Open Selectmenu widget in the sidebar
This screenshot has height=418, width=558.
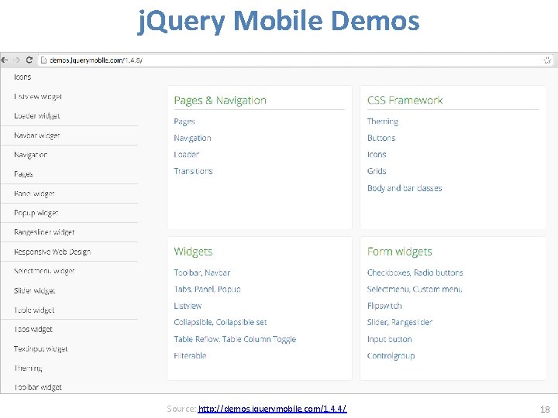coord(44,271)
